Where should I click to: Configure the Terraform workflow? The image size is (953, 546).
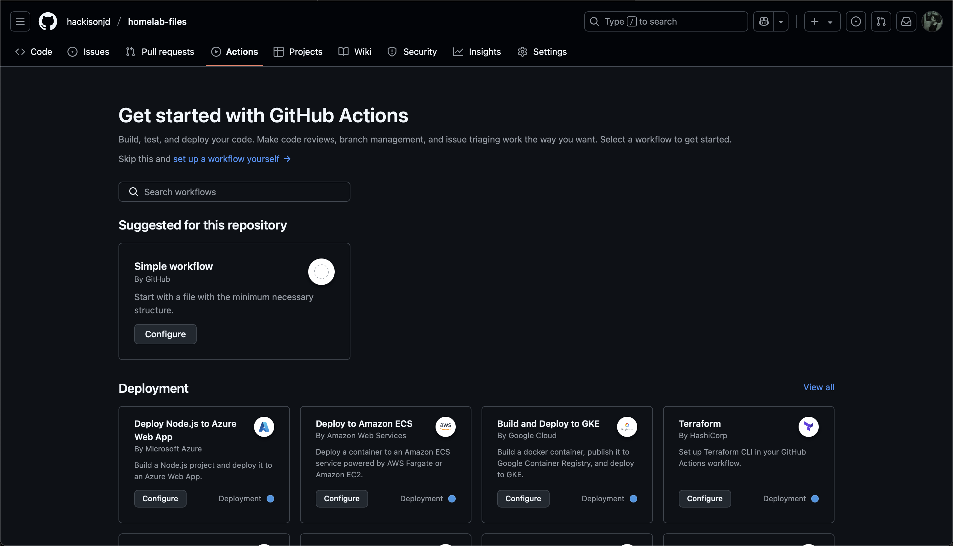tap(704, 498)
